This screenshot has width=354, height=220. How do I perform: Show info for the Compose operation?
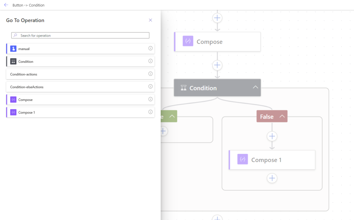pos(150,99)
